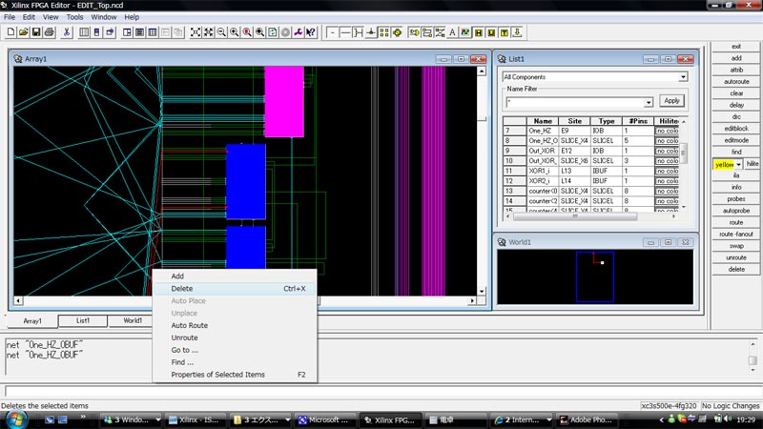This screenshot has height=429, width=763.
Task: Expand the 3 エクス... taskbar group arrow
Action: point(288,419)
